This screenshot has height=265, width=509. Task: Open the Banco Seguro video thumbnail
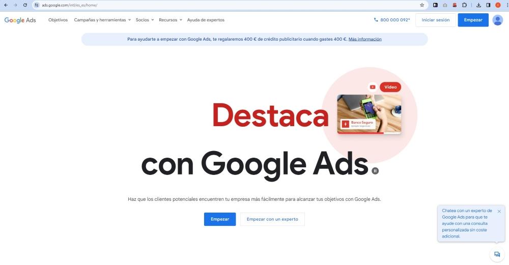(x=369, y=114)
